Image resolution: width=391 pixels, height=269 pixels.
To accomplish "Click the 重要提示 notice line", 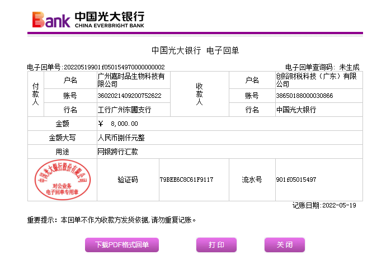I will pyautogui.click(x=111, y=220).
